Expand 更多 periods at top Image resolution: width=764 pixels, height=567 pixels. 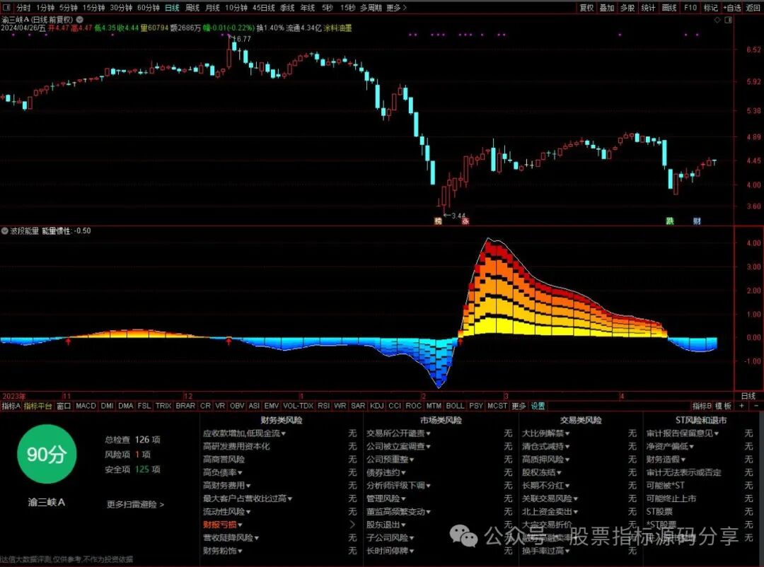pyautogui.click(x=397, y=8)
